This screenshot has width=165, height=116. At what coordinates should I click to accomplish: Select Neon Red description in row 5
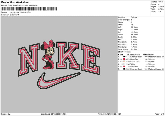pos(134,67)
